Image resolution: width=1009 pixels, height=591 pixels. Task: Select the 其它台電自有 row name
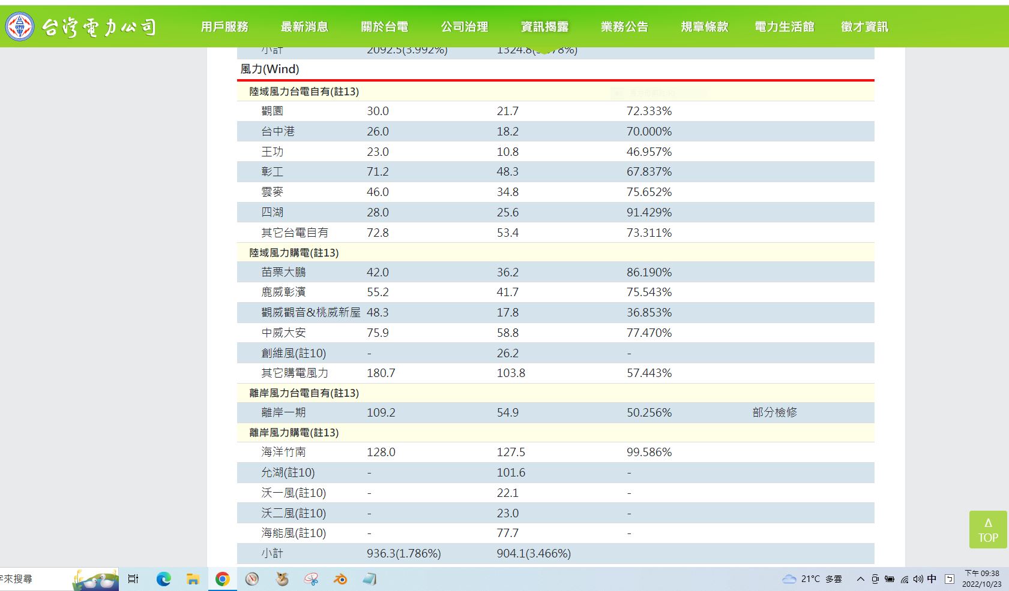click(x=295, y=233)
